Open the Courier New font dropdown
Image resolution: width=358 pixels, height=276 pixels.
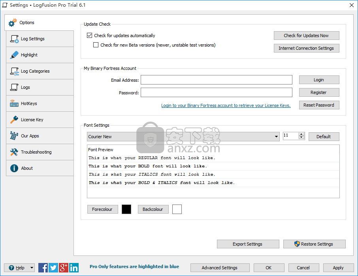[x=183, y=137]
